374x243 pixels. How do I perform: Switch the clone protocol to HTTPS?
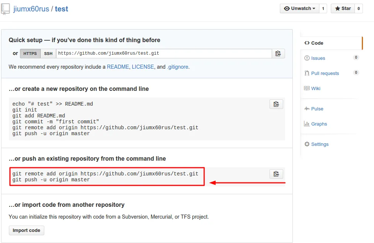click(x=30, y=53)
